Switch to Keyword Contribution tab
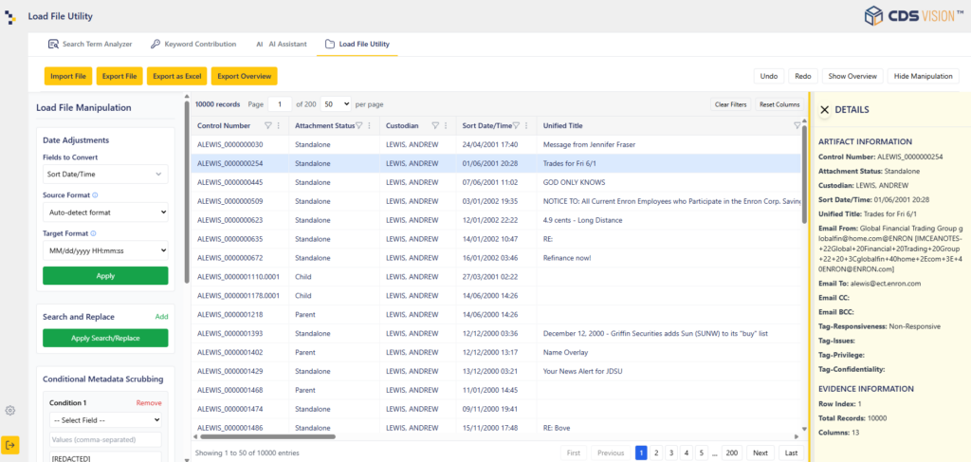The image size is (971, 462). [193, 44]
